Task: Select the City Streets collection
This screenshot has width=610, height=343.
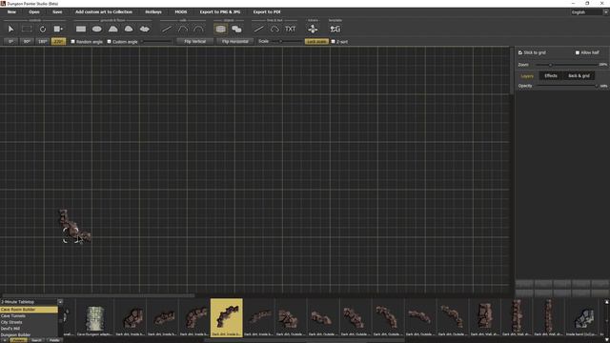Action: click(29, 322)
